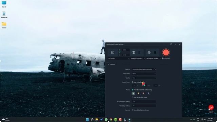This screenshot has width=217, height=122.
Task: Toggle the speaker system audio icon
Action: coord(133,53)
